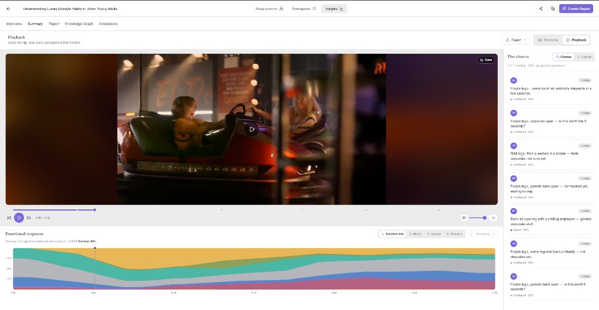The height and width of the screenshot is (310, 599).
Task: Go to next moment chevron in Emotional response
Action: click(x=494, y=234)
